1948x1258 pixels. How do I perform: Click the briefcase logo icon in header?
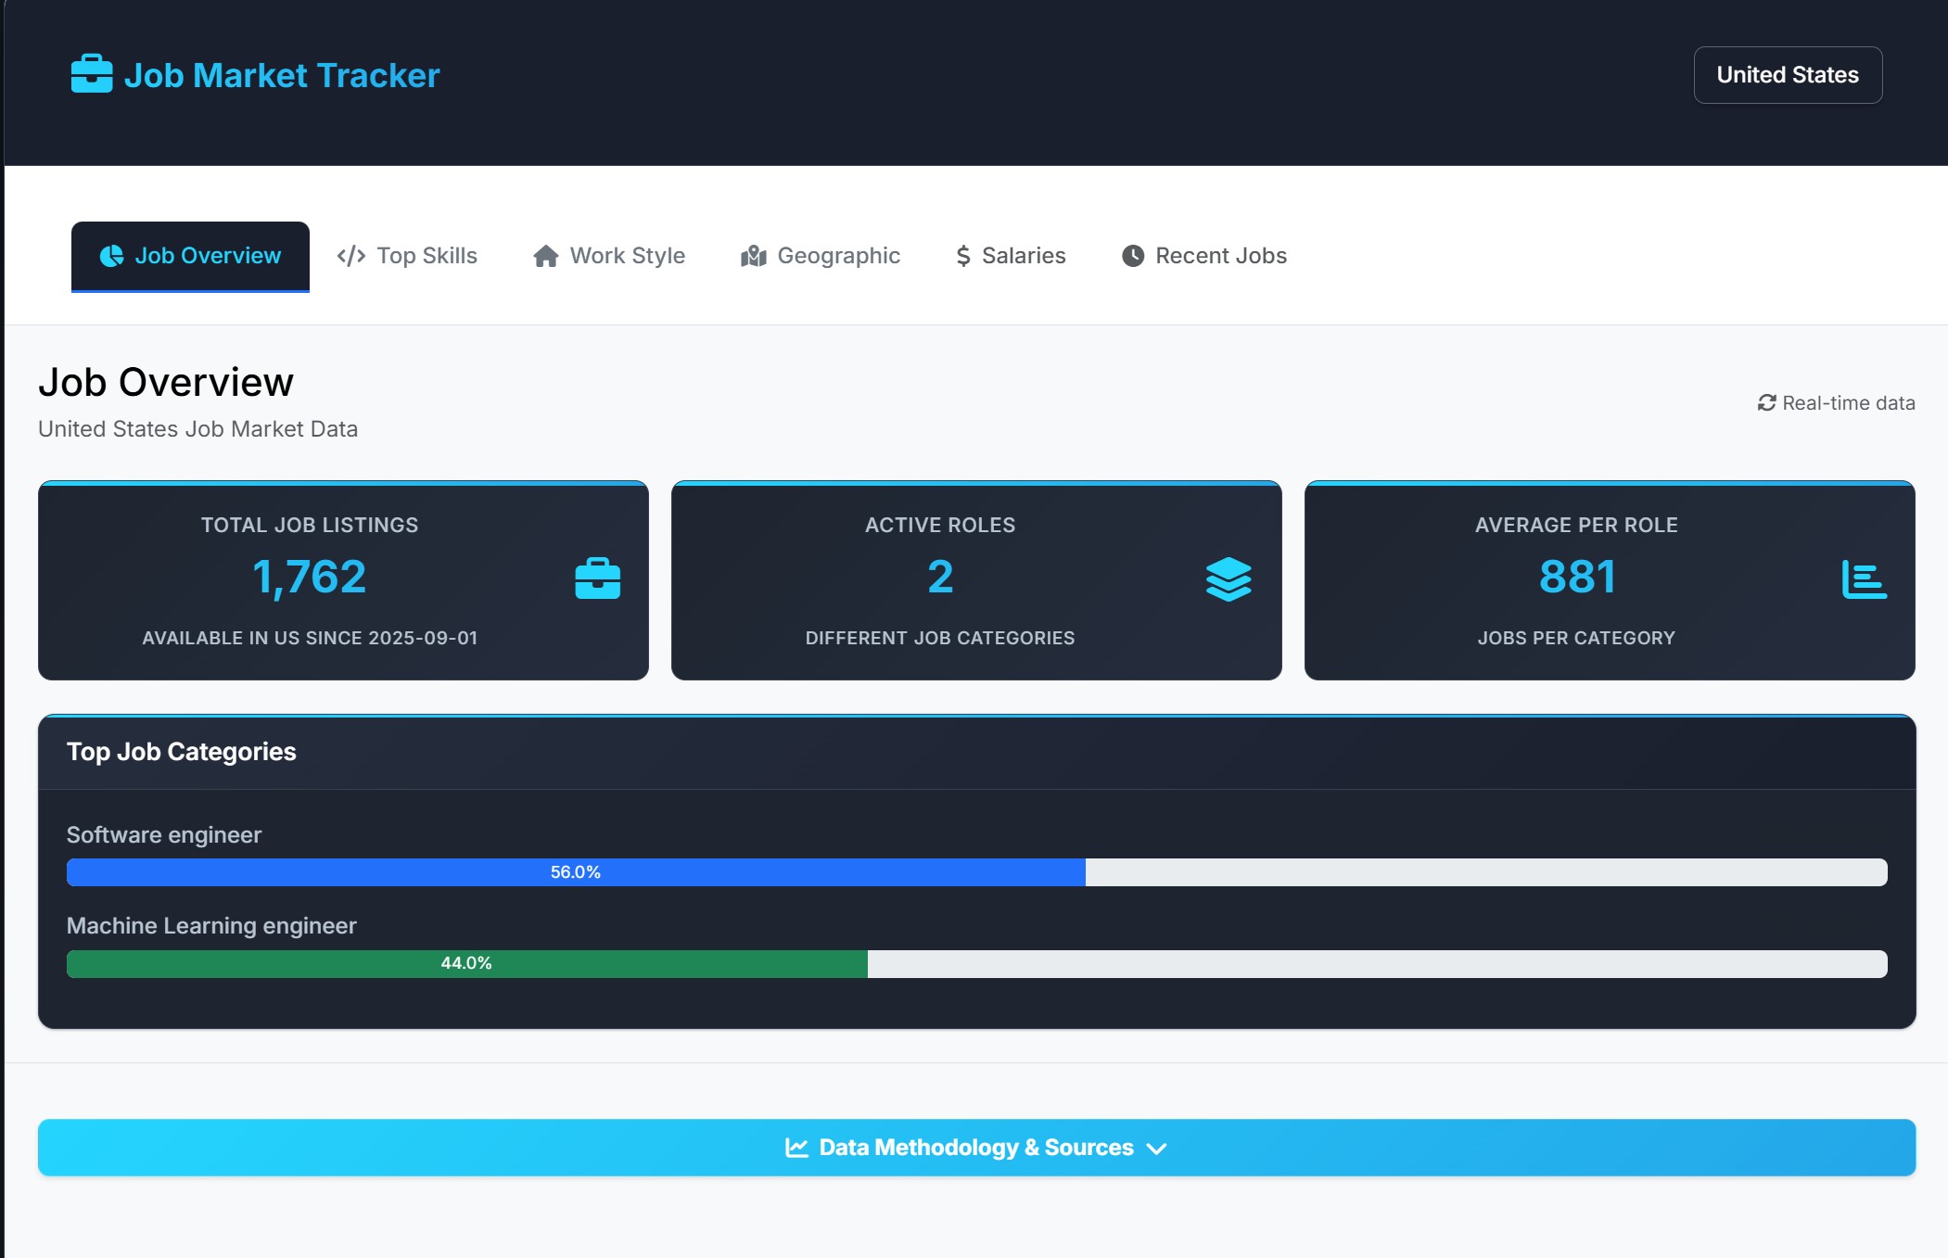pos(91,74)
